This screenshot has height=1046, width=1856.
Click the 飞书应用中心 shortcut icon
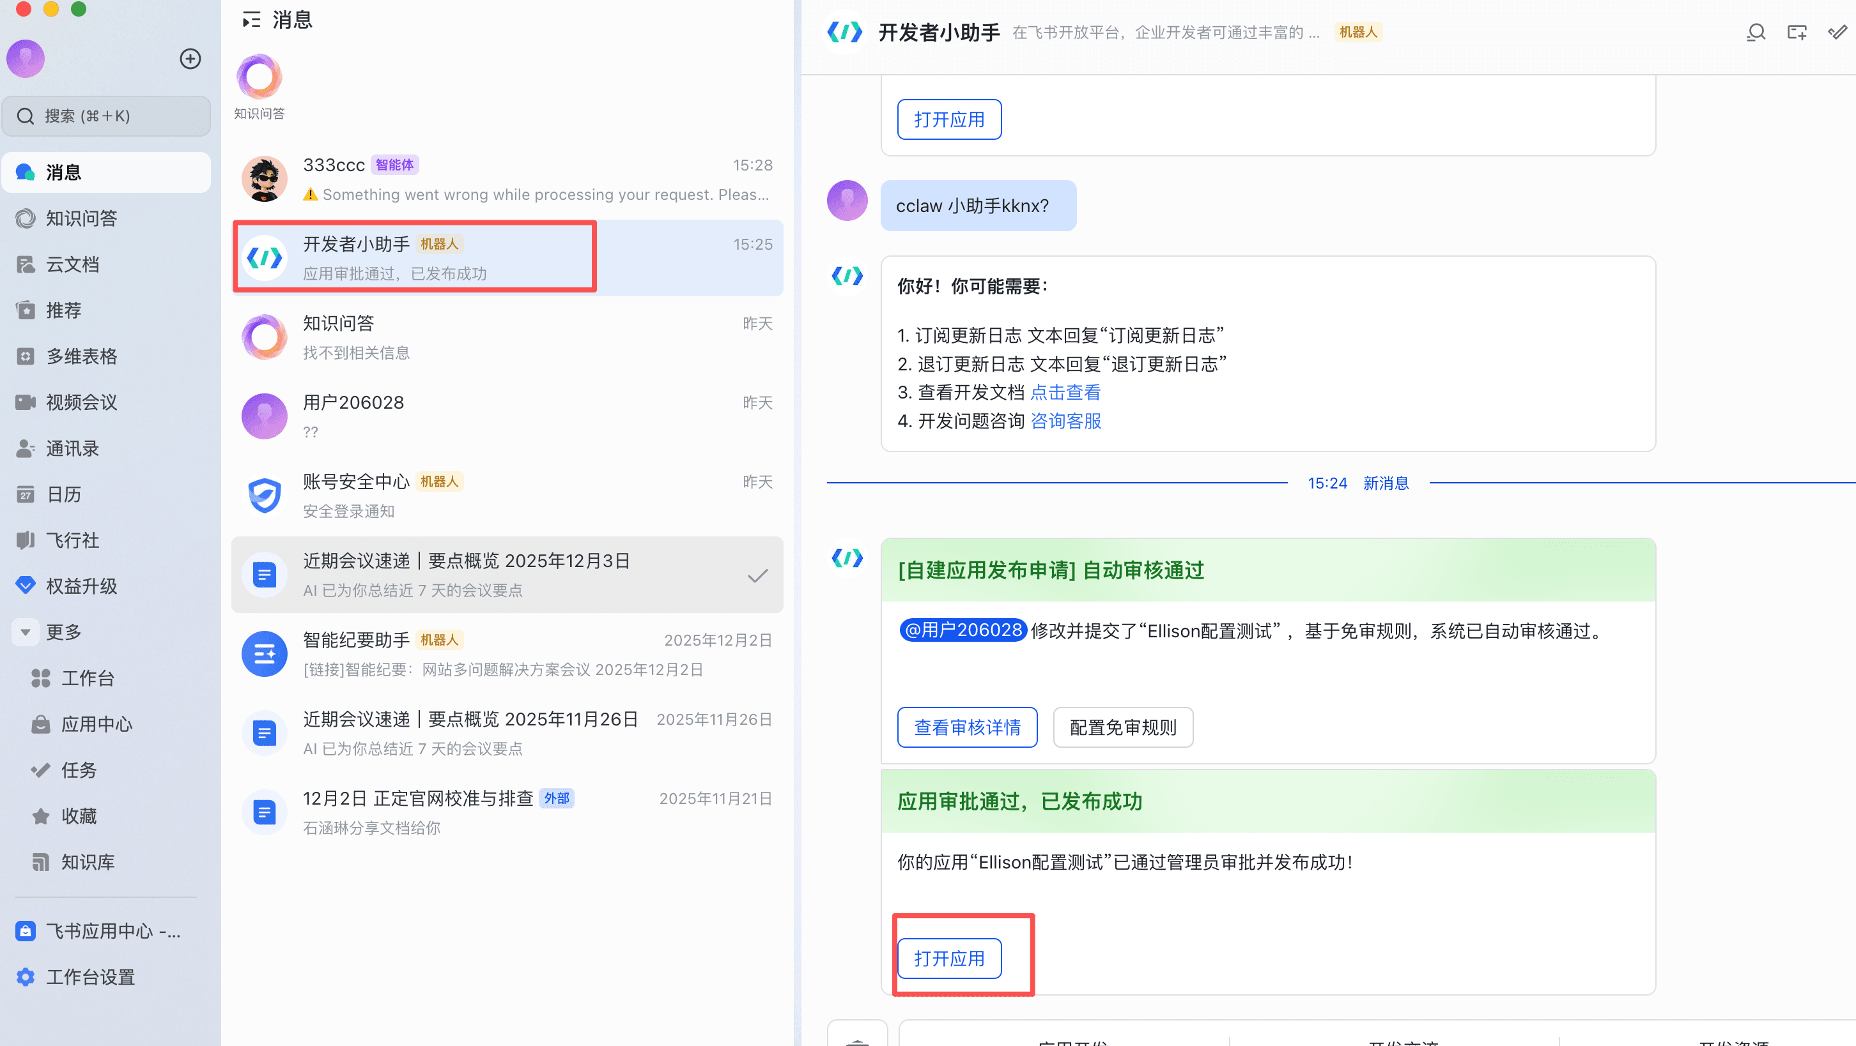tap(25, 931)
